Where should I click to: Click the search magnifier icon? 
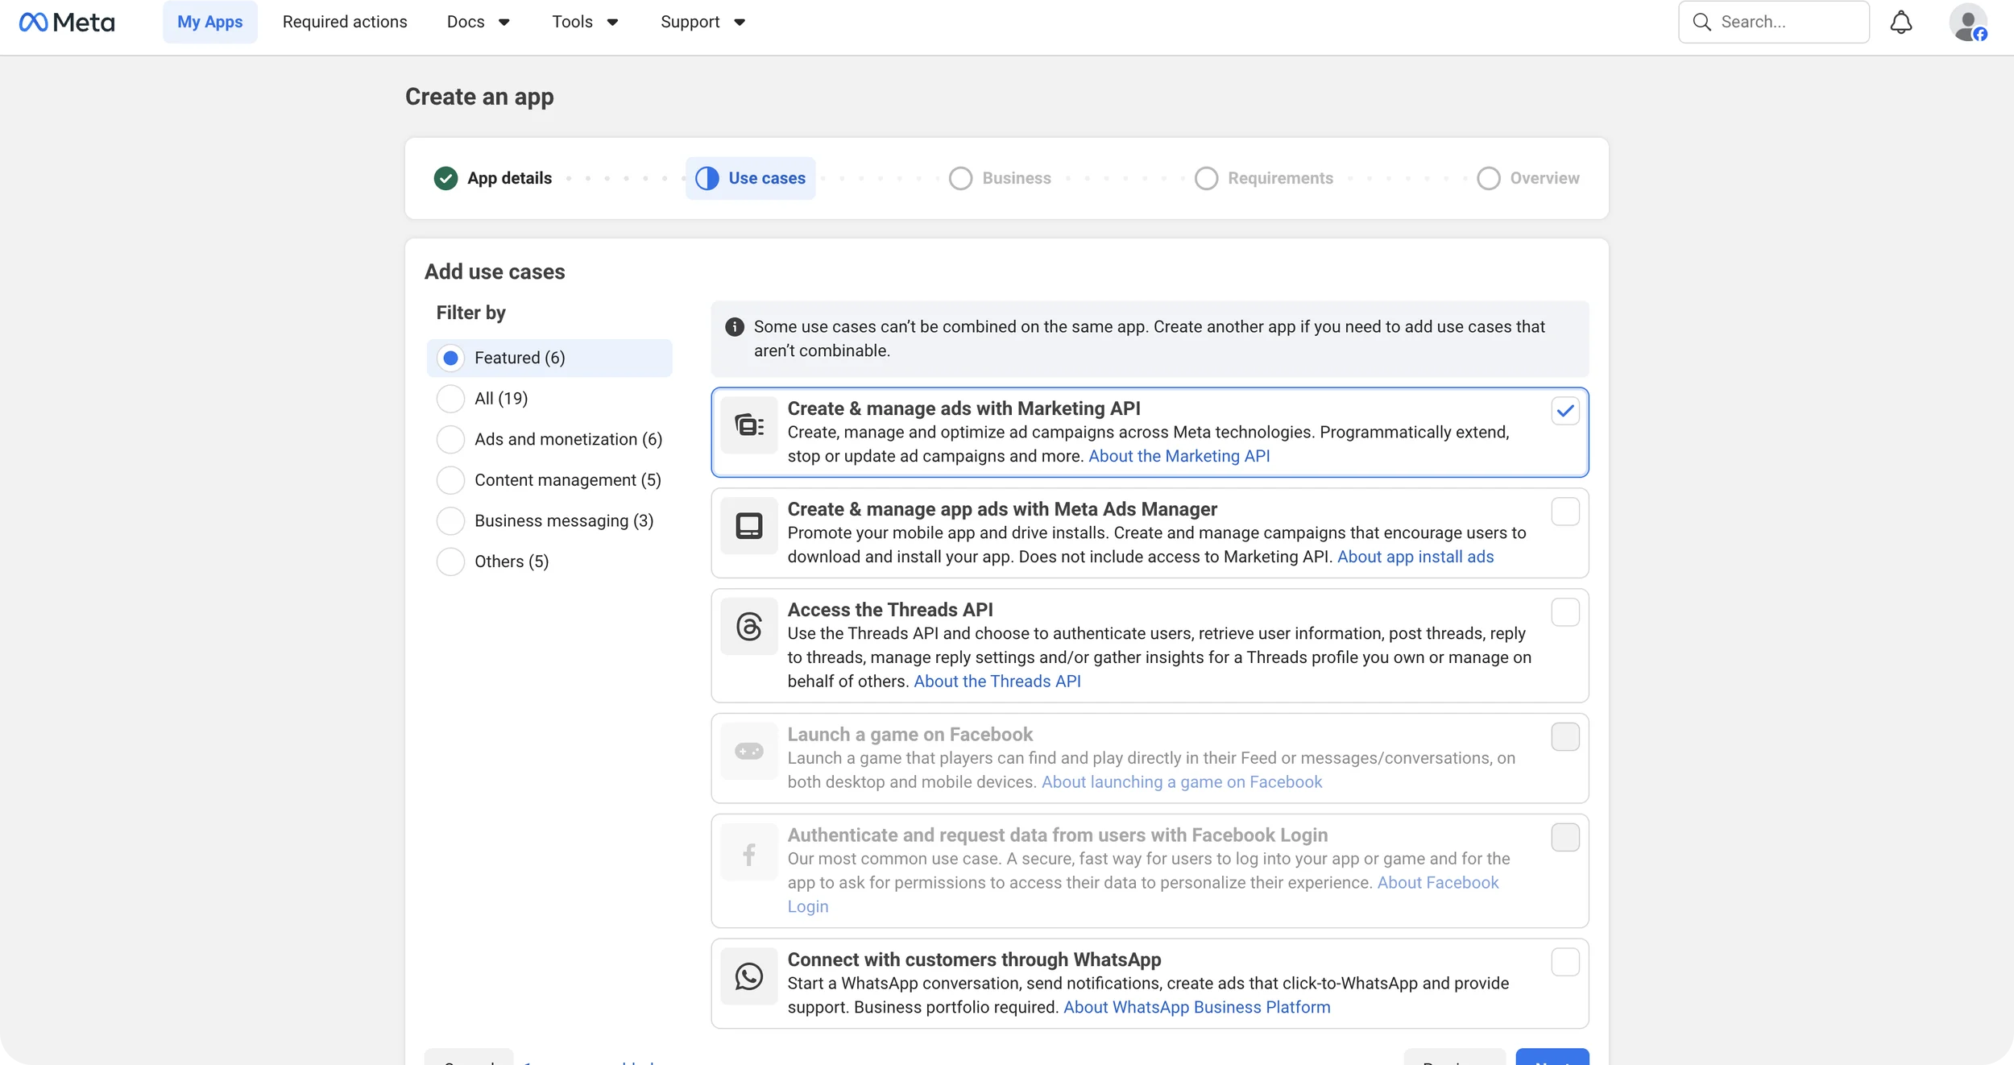pyautogui.click(x=1701, y=22)
